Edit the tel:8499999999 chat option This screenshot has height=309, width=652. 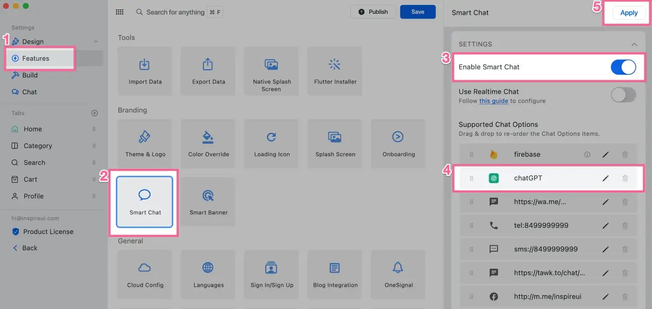coord(605,226)
